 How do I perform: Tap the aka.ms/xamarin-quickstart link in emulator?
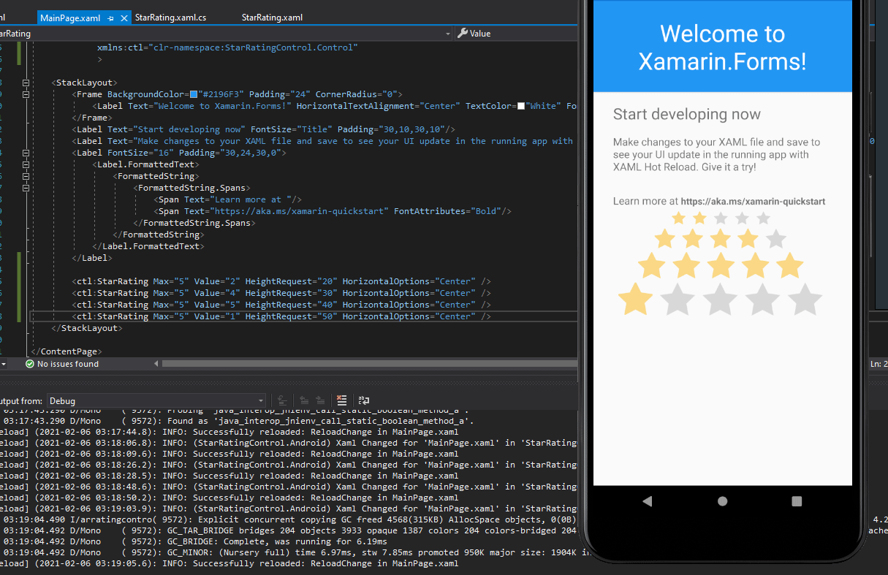tap(753, 202)
